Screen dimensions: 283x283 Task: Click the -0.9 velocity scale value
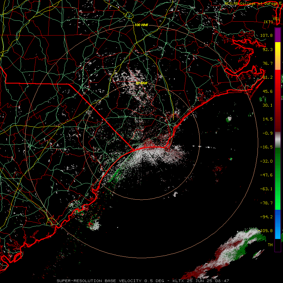point(268,133)
